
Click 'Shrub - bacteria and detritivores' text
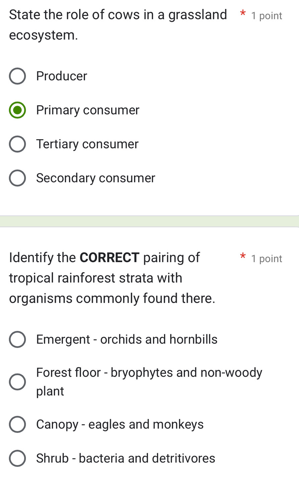pyautogui.click(x=126, y=458)
